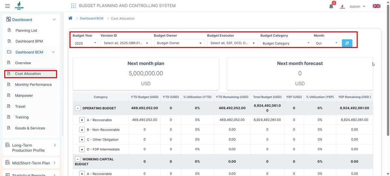390x176 pixels.
Task: Click the PetroVietnam logo
Action: click(x=19, y=6)
